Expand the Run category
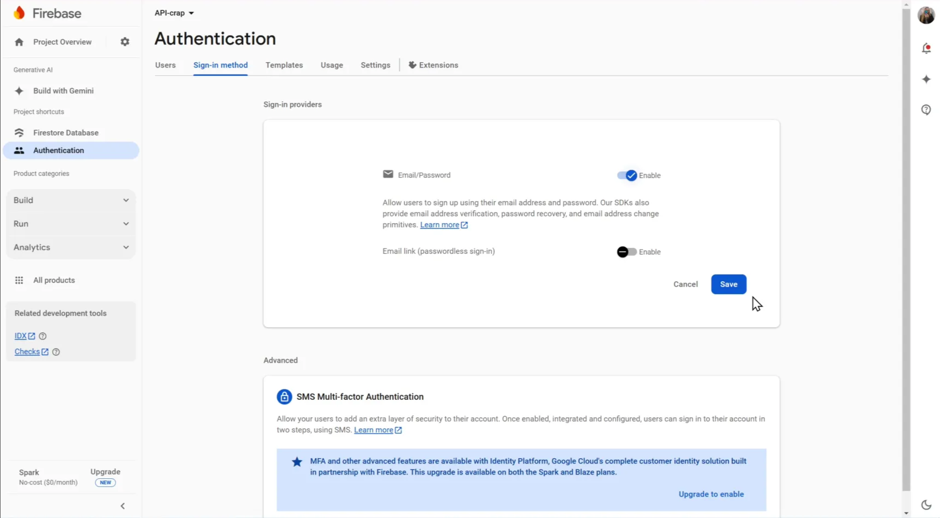Image resolution: width=940 pixels, height=518 pixels. tap(71, 224)
